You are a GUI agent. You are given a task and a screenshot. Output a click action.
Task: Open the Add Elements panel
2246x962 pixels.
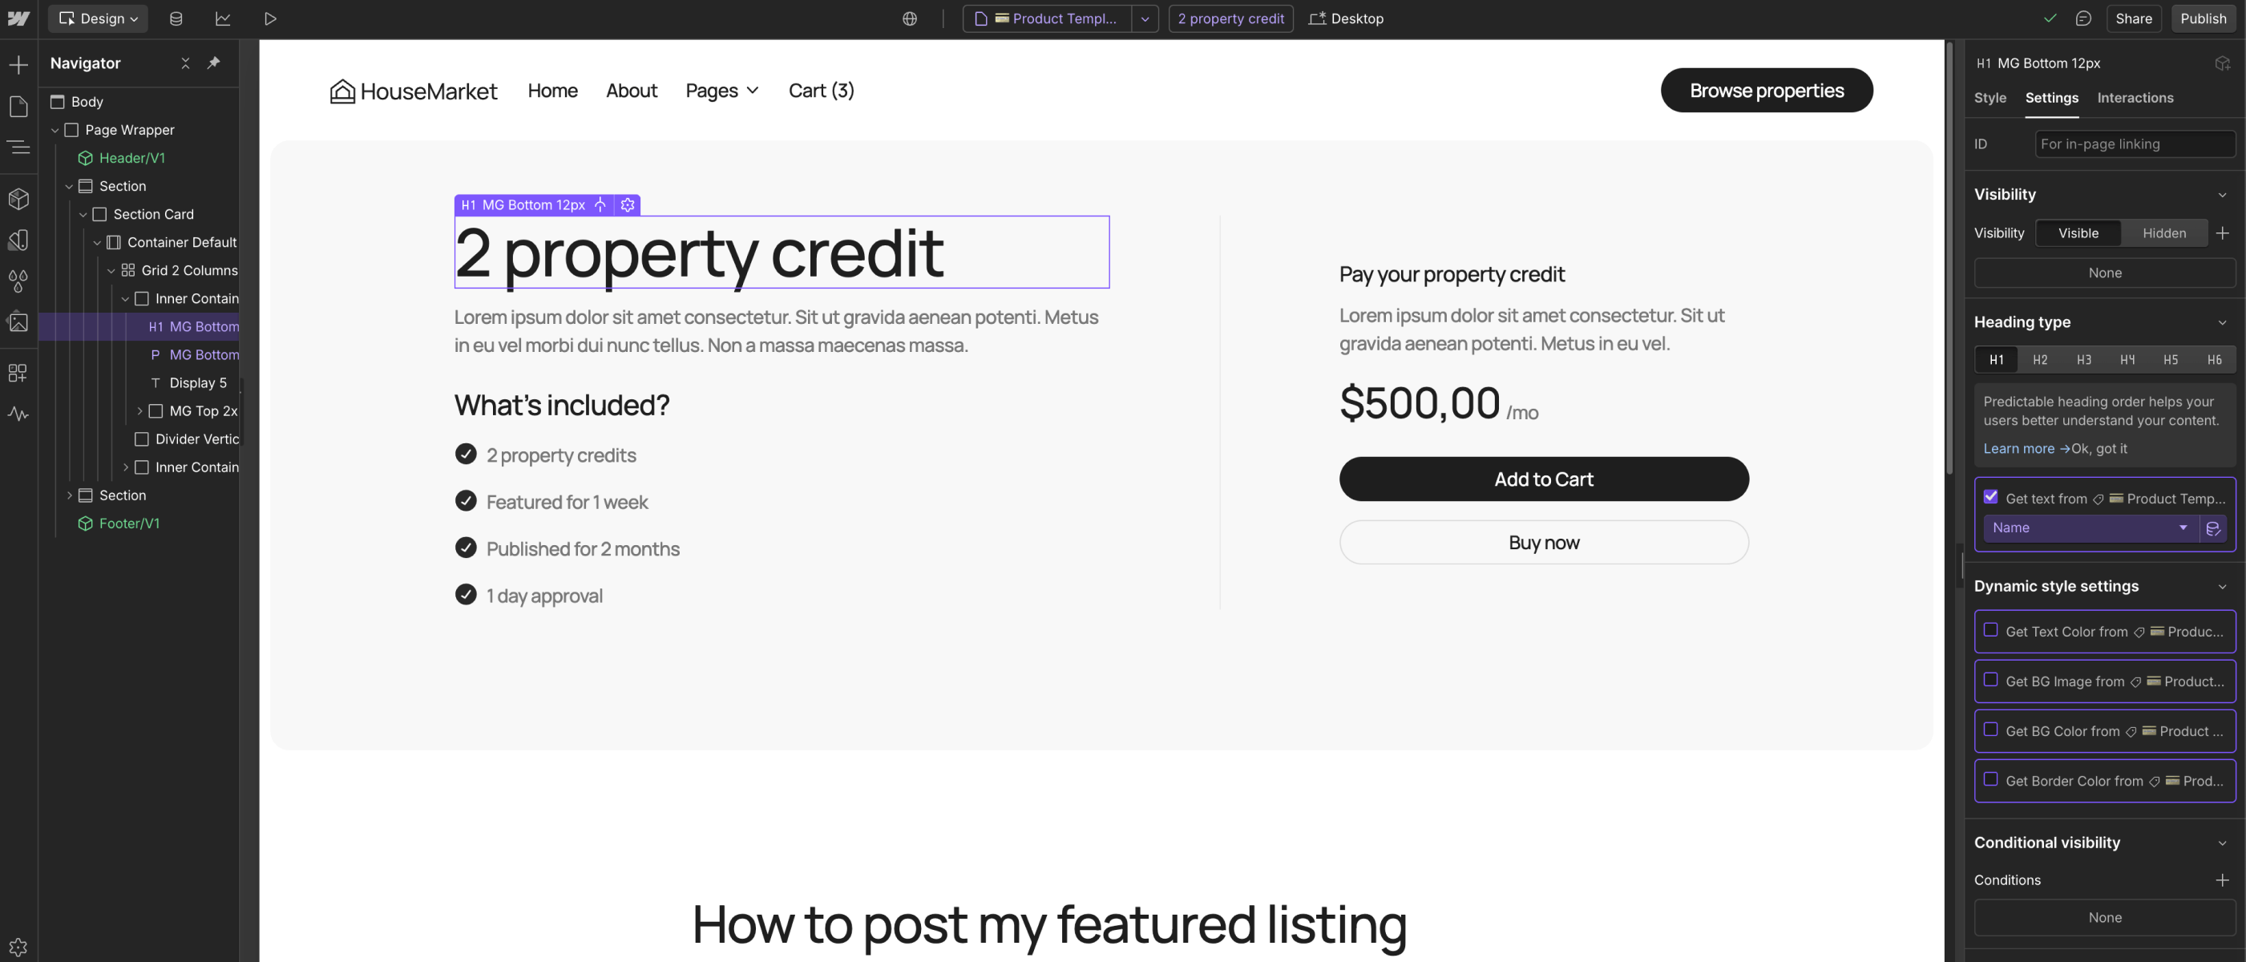[19, 63]
